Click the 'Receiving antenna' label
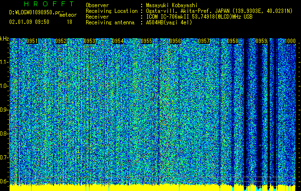The height and width of the screenshot is (191, 301). coord(110,22)
